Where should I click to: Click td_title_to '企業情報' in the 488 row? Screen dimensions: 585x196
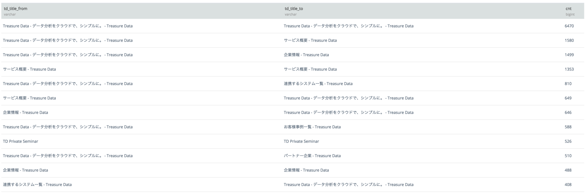tap(306, 170)
